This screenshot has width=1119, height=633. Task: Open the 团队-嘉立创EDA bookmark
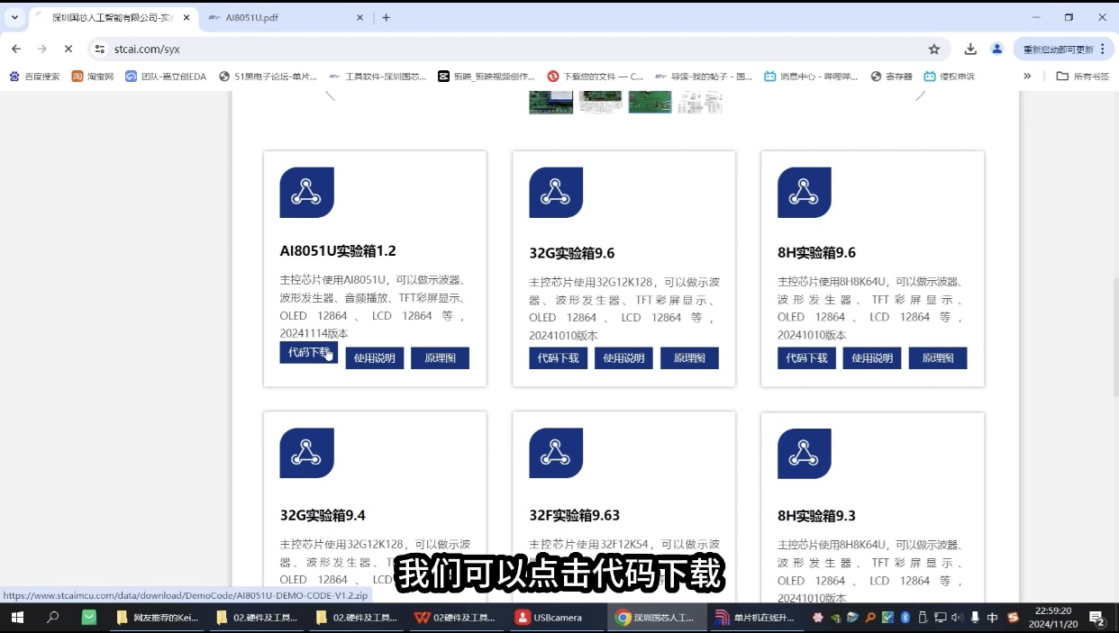(166, 77)
